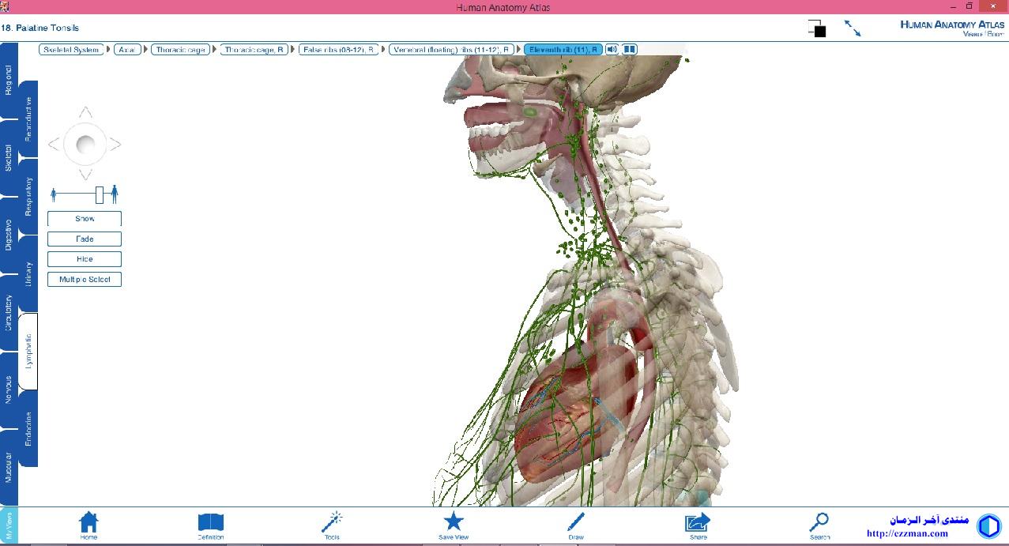Switch to the Digestive tab
The height and width of the screenshot is (546, 1009).
click(9, 235)
